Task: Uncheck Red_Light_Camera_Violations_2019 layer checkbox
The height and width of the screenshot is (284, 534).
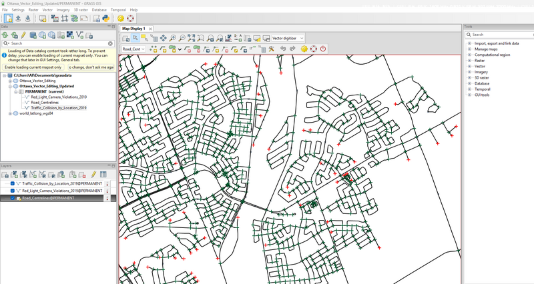Action: 13,191
